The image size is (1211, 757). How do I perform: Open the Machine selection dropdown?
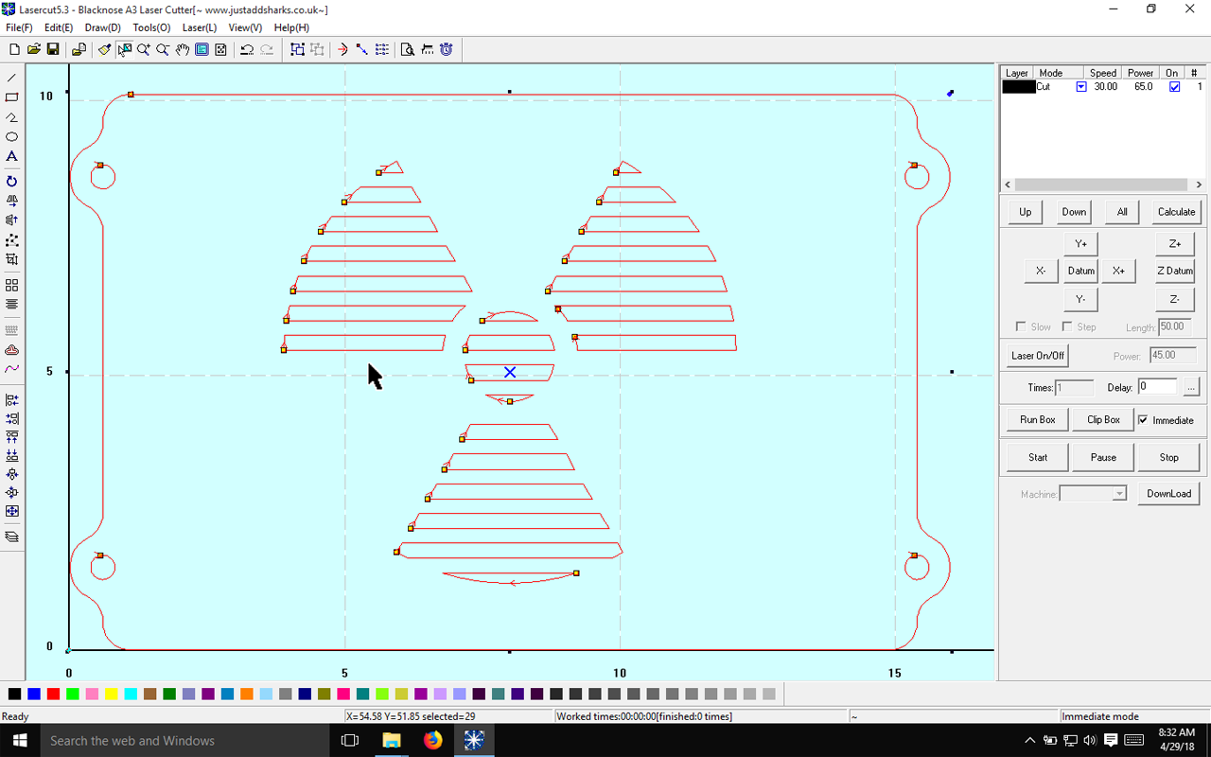[x=1120, y=493]
